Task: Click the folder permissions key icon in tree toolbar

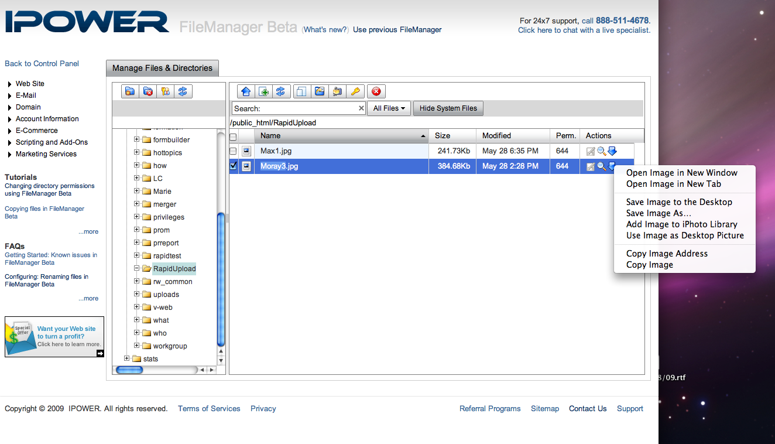Action: click(166, 91)
